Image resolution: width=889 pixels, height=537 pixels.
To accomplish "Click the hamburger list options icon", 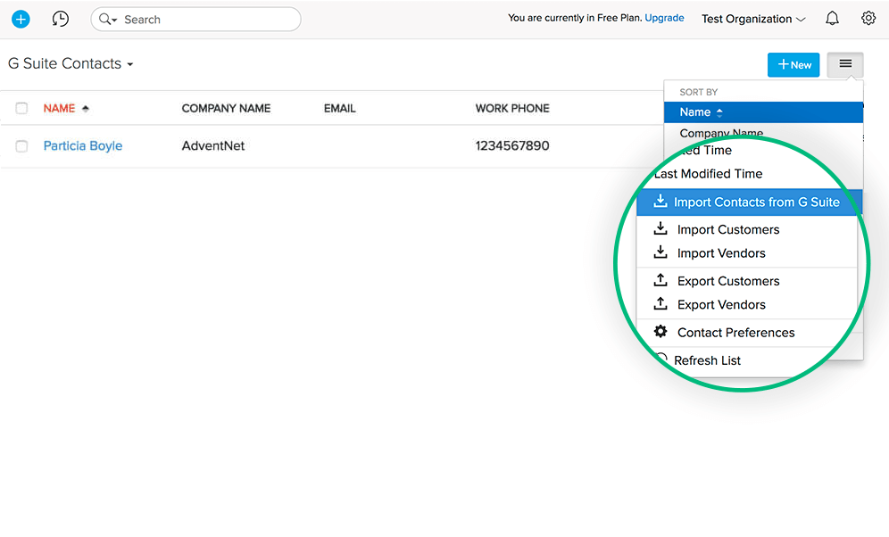I will (844, 64).
